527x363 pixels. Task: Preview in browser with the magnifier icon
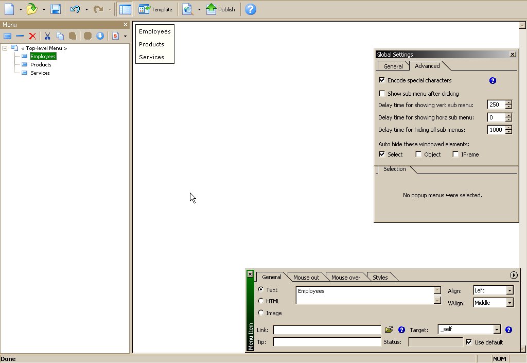(188, 9)
